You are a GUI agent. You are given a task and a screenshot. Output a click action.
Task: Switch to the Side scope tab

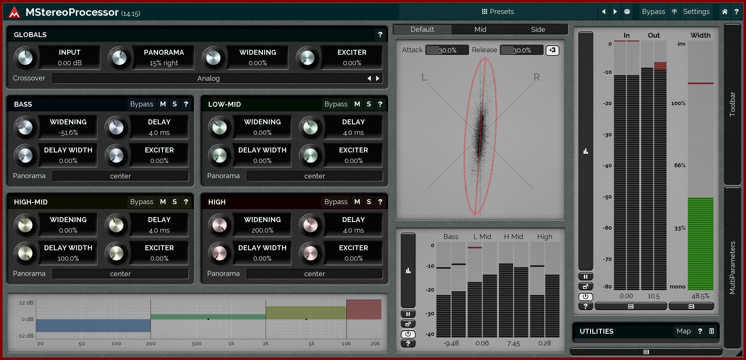(538, 29)
